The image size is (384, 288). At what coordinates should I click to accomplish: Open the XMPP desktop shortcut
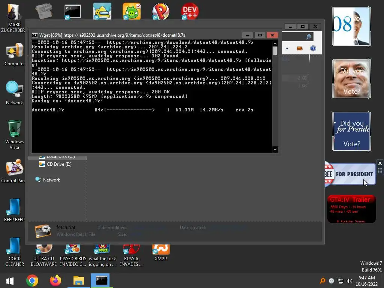[x=160, y=253]
